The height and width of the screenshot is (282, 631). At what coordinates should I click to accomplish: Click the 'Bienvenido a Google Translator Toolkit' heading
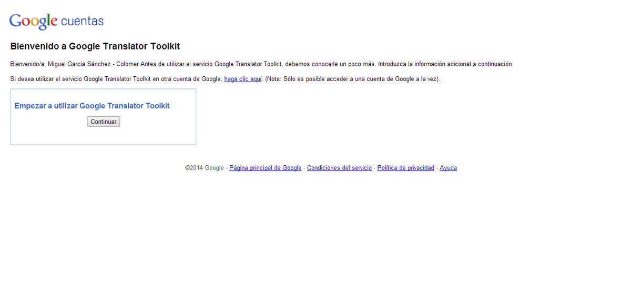point(95,46)
